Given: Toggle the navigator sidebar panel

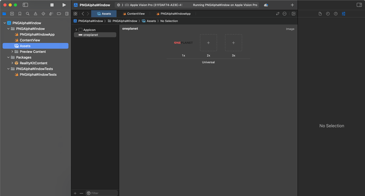Looking at the screenshot, I should (26, 5).
